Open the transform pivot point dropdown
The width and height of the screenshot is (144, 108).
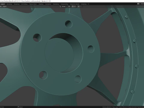70,7
